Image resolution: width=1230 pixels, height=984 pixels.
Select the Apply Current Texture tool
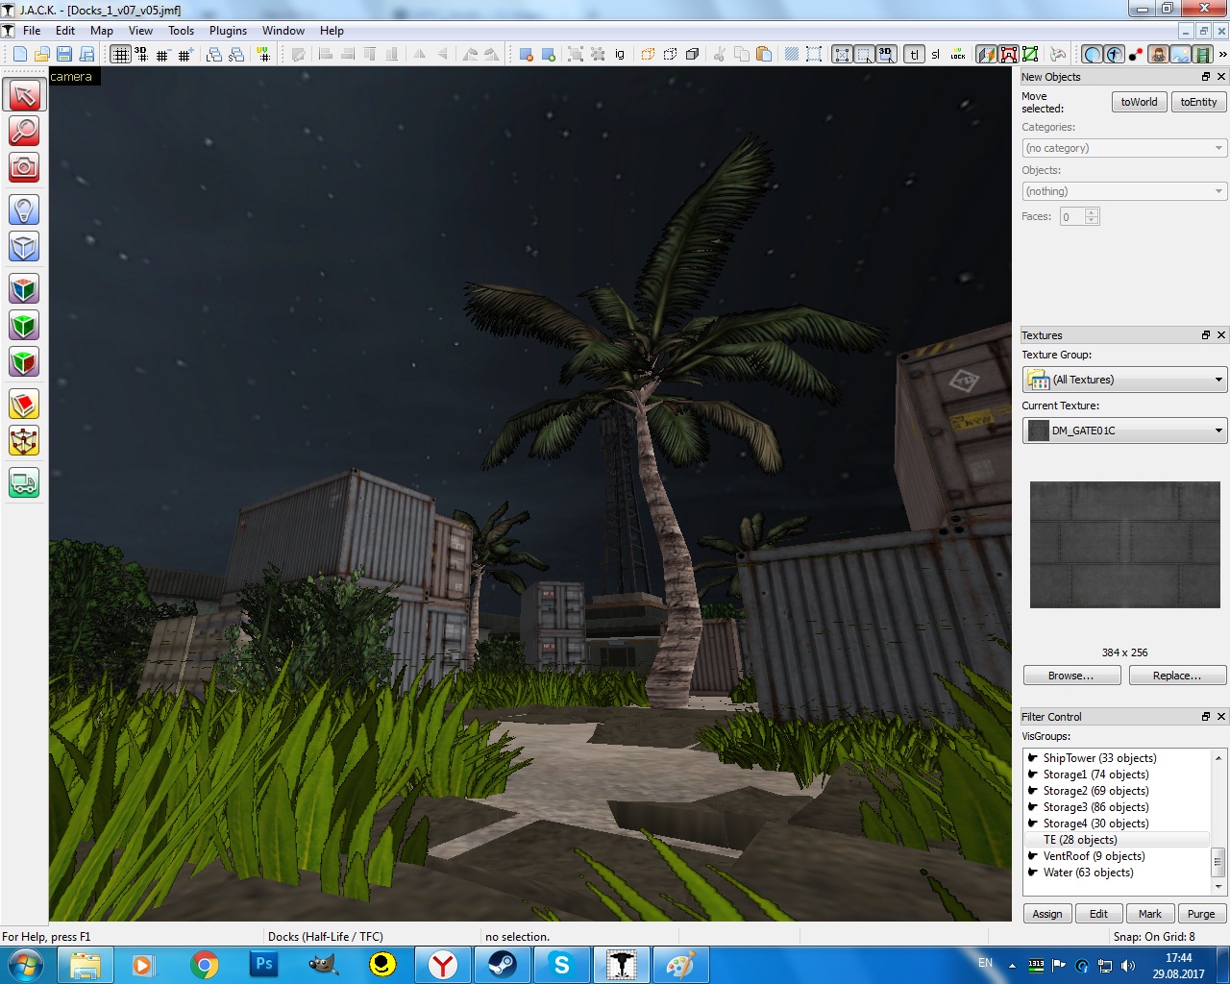[24, 326]
